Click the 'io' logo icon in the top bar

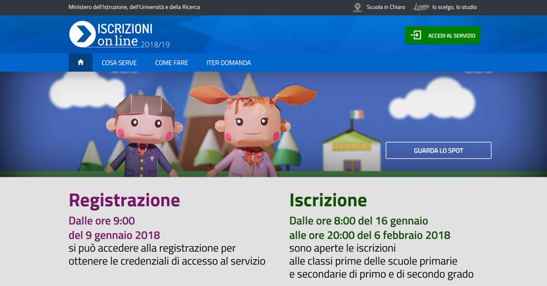(x=421, y=7)
